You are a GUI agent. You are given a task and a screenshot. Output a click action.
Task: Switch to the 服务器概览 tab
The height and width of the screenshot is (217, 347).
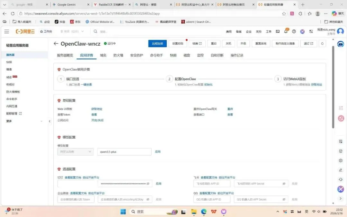[65, 55]
